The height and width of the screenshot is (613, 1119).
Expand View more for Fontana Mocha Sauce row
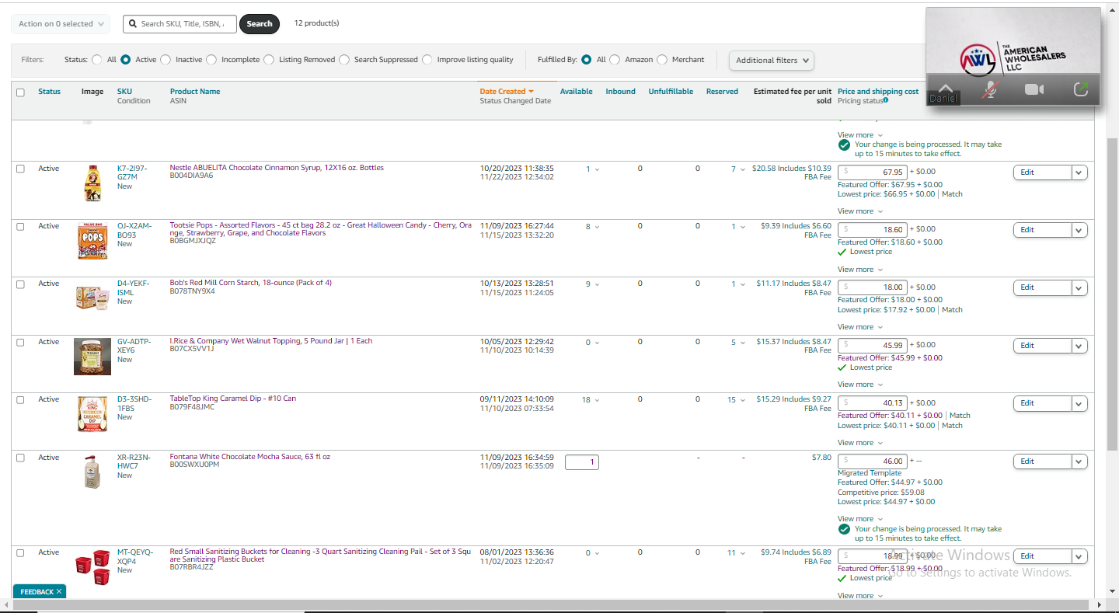859,519
